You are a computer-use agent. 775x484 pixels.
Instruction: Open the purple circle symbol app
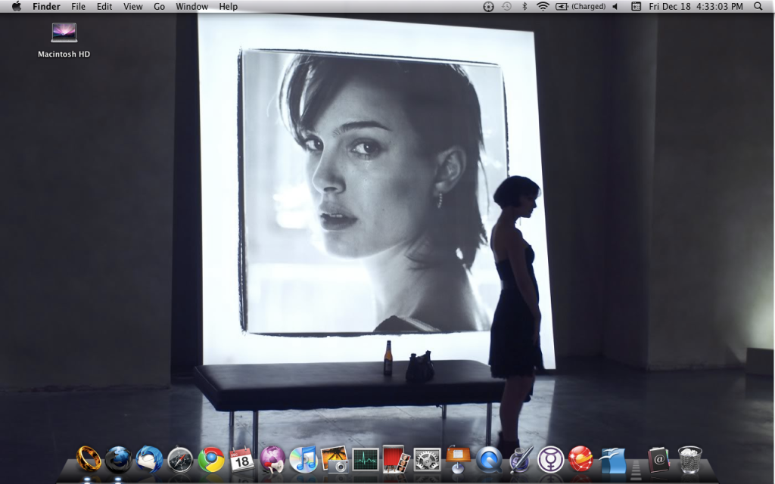551,460
